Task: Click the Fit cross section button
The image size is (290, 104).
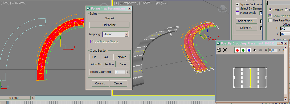Action: 95,57
